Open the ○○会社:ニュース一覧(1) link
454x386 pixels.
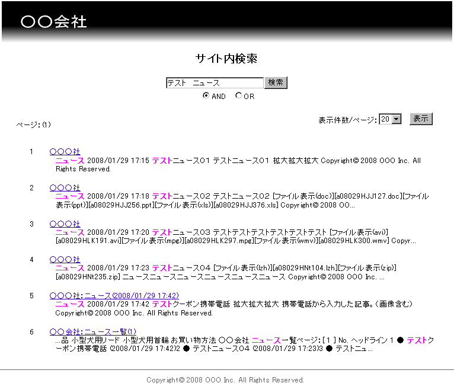(92, 332)
